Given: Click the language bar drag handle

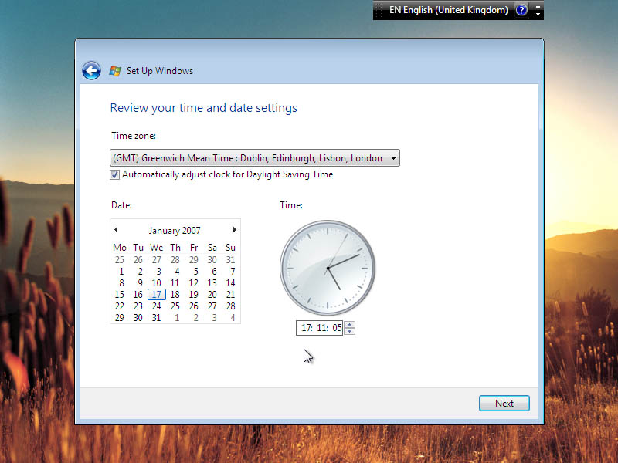Looking at the screenshot, I should [379, 10].
